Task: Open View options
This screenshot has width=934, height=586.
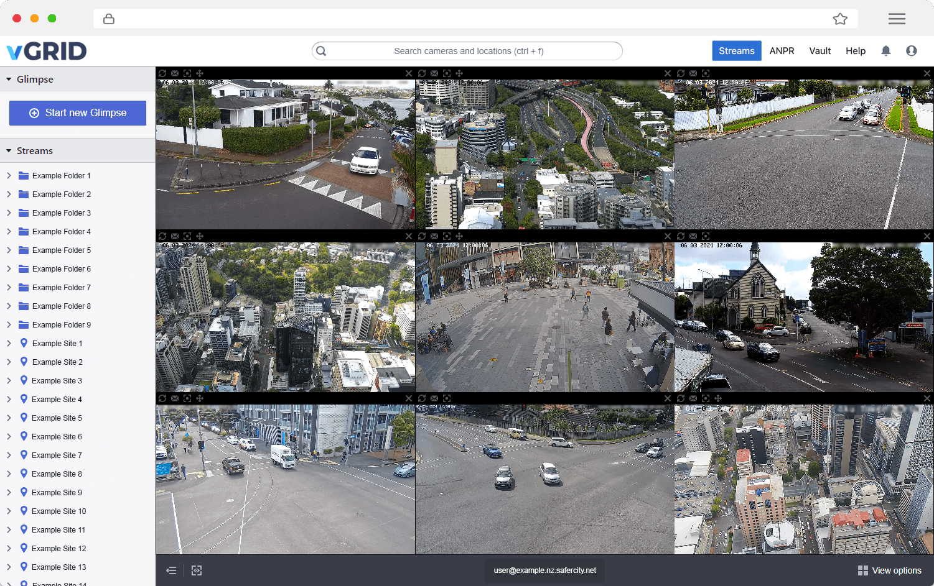Action: coord(889,570)
